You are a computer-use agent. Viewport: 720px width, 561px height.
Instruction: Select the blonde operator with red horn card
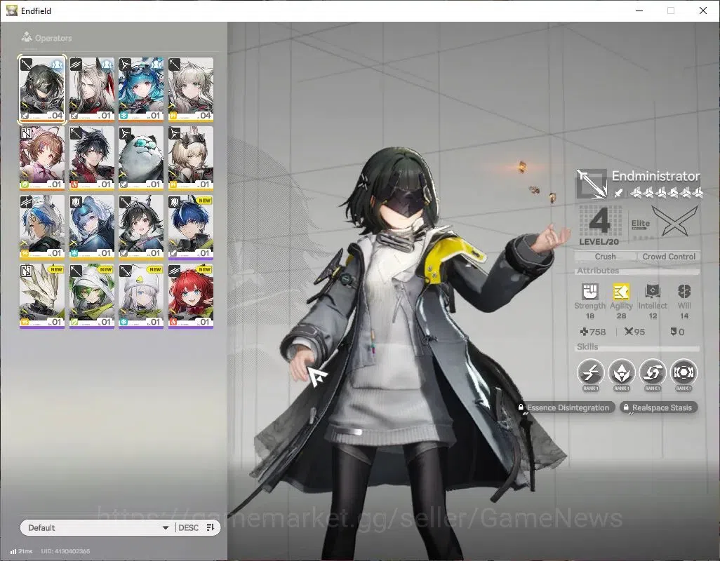click(x=92, y=90)
